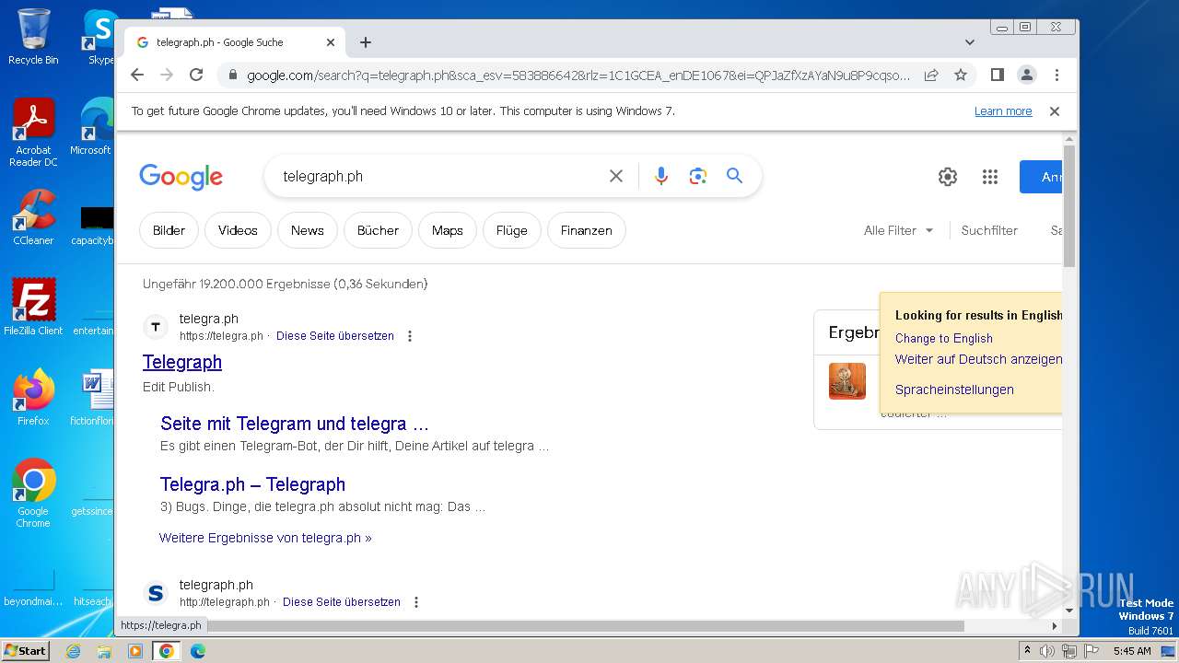Select the Flüge filter chip

pos(511,230)
